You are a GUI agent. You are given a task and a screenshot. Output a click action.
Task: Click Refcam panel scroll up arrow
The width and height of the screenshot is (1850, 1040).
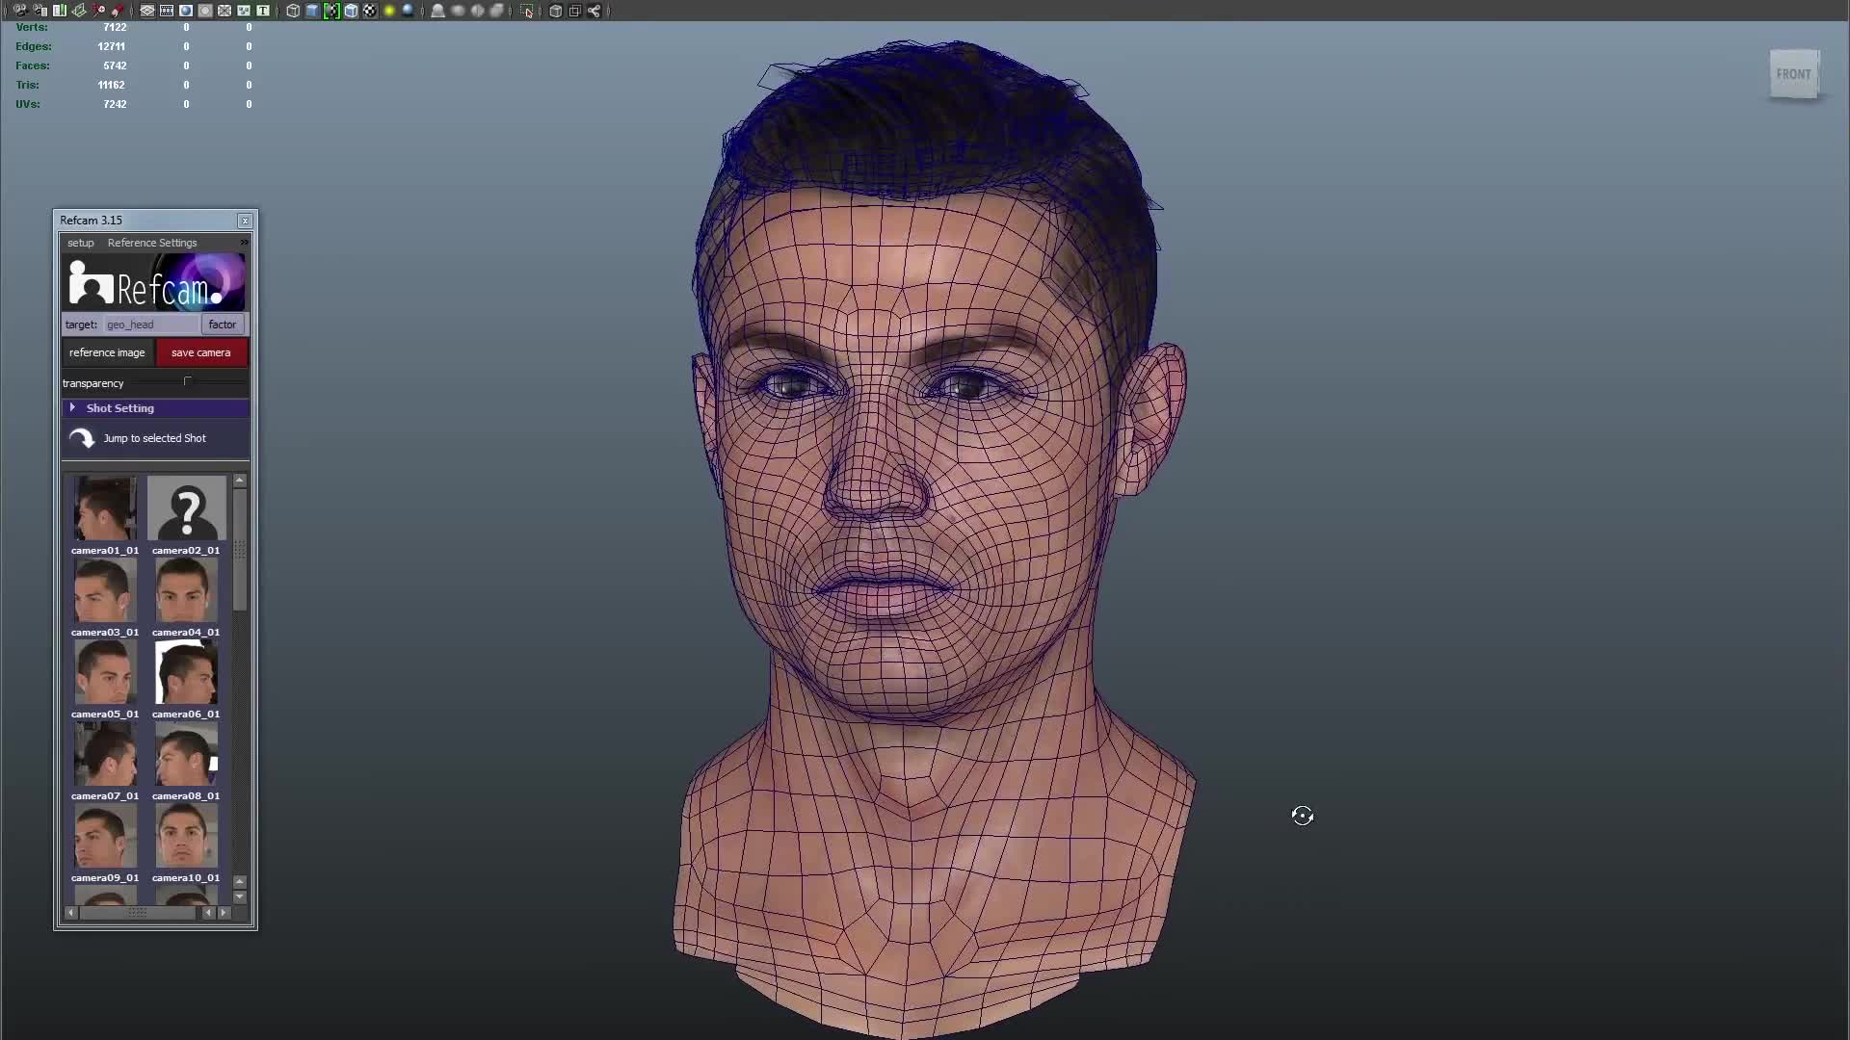[240, 481]
